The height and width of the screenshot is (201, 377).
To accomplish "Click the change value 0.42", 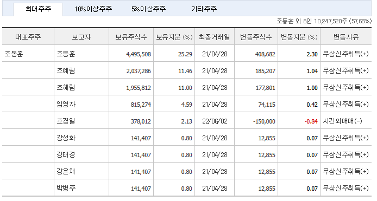I will click(312, 105).
